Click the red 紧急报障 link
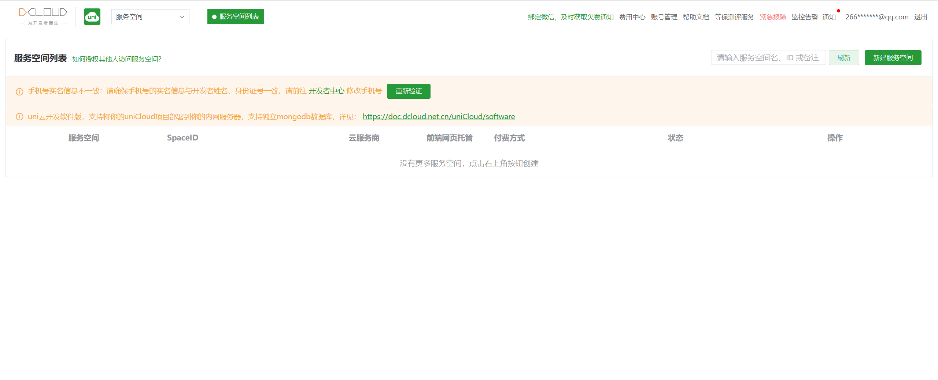Viewport: 938px width, 380px height. [773, 17]
